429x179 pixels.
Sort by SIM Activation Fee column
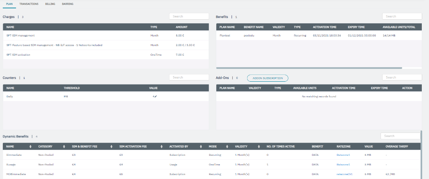(161, 146)
